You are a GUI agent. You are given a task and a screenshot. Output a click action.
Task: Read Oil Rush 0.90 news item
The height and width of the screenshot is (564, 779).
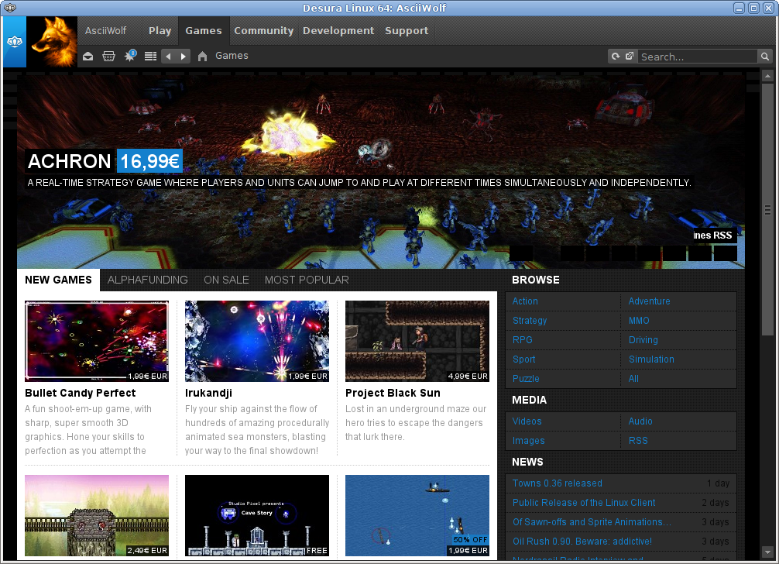point(582,542)
